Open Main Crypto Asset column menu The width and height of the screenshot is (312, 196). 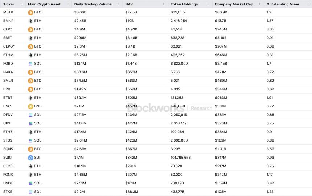67,4
